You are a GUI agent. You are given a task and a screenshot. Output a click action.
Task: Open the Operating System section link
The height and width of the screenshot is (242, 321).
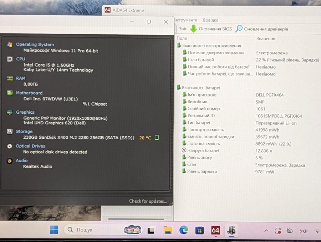[x=35, y=44]
